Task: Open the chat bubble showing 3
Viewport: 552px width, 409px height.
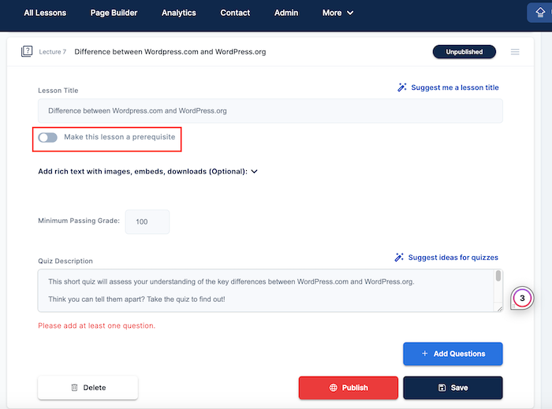Action: [522, 298]
